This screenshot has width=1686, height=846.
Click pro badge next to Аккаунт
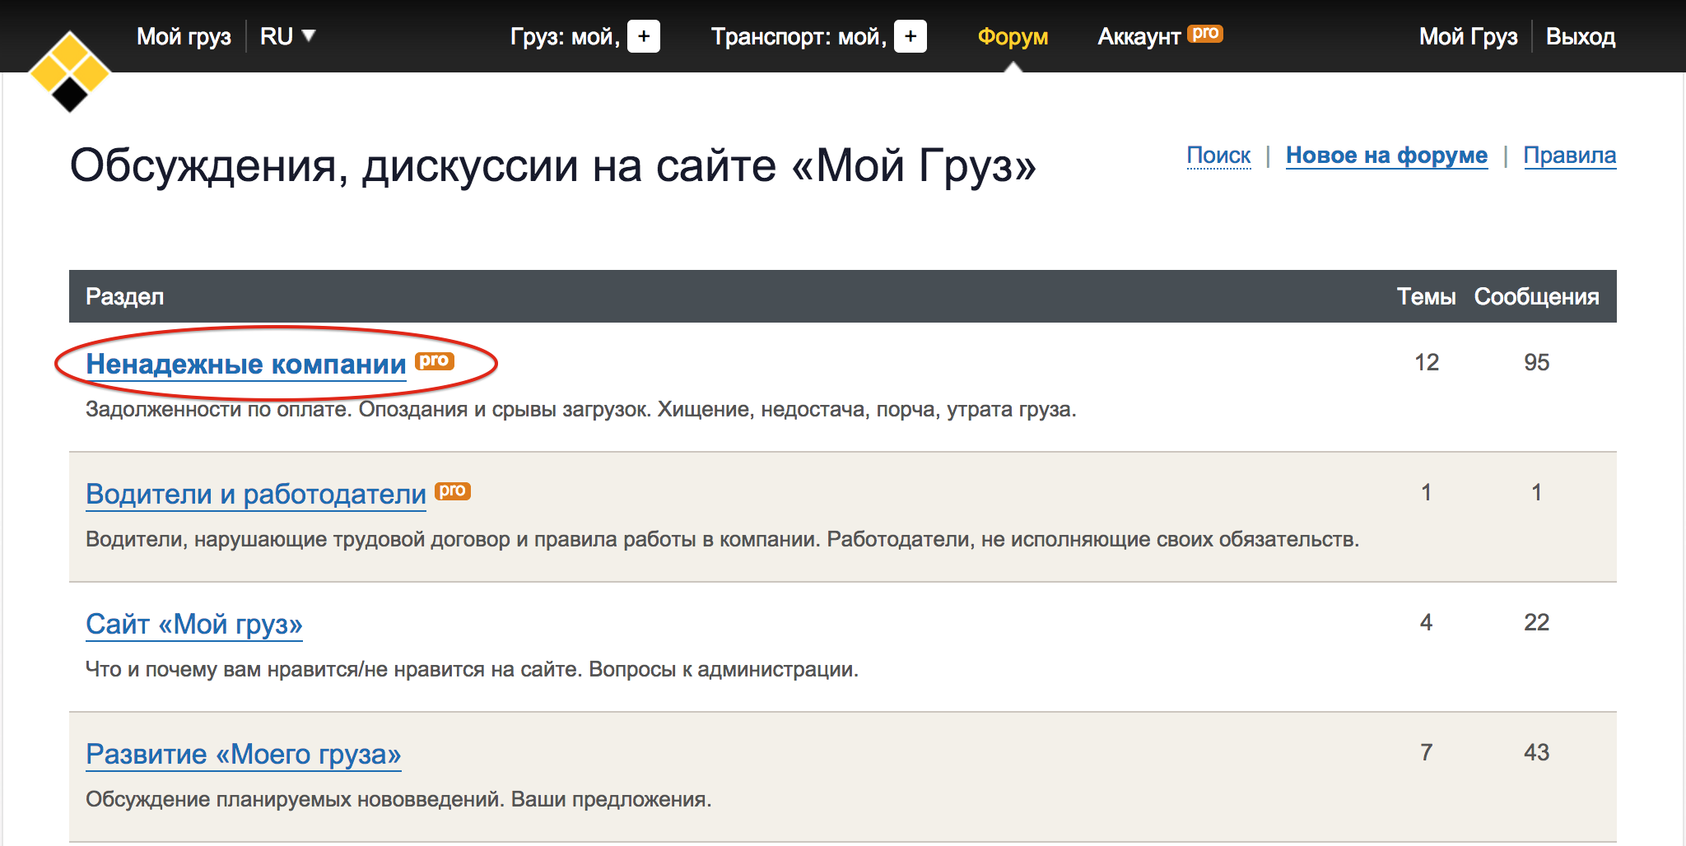coord(1205,33)
